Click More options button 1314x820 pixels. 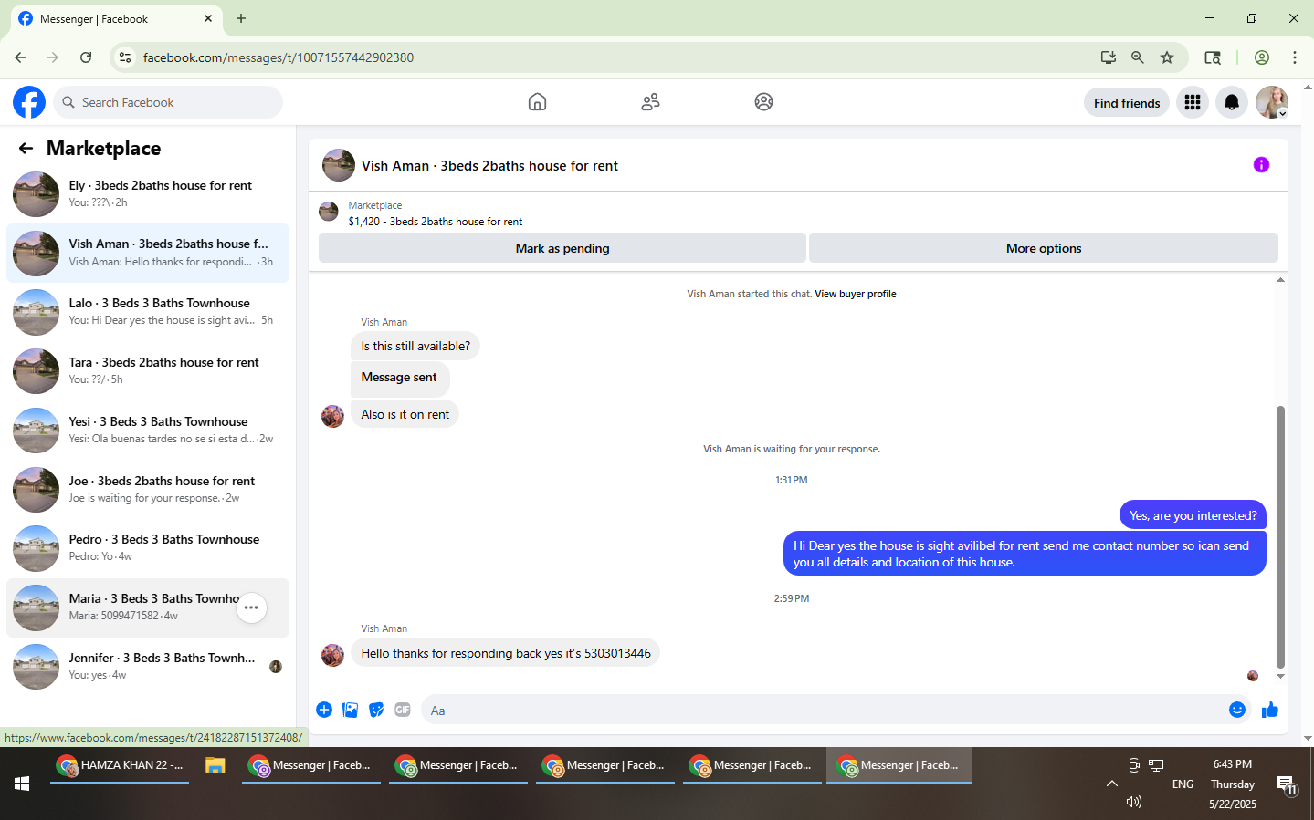pos(1044,248)
